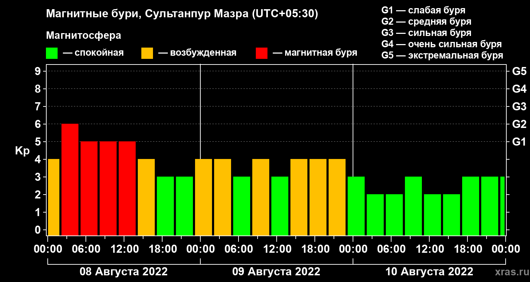530x282 pixels.
Task: Select the tallest red Kp 6 bar on 08 Августа
Action: 70,179
